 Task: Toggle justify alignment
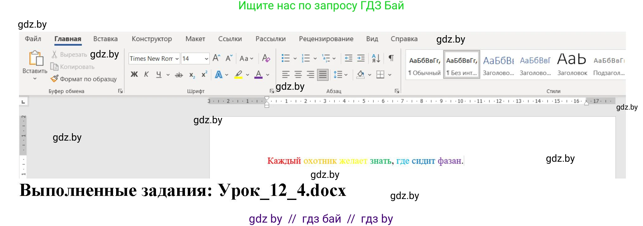coord(323,75)
